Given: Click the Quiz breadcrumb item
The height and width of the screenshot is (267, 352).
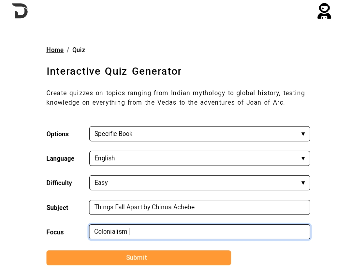Looking at the screenshot, I should [x=79, y=50].
